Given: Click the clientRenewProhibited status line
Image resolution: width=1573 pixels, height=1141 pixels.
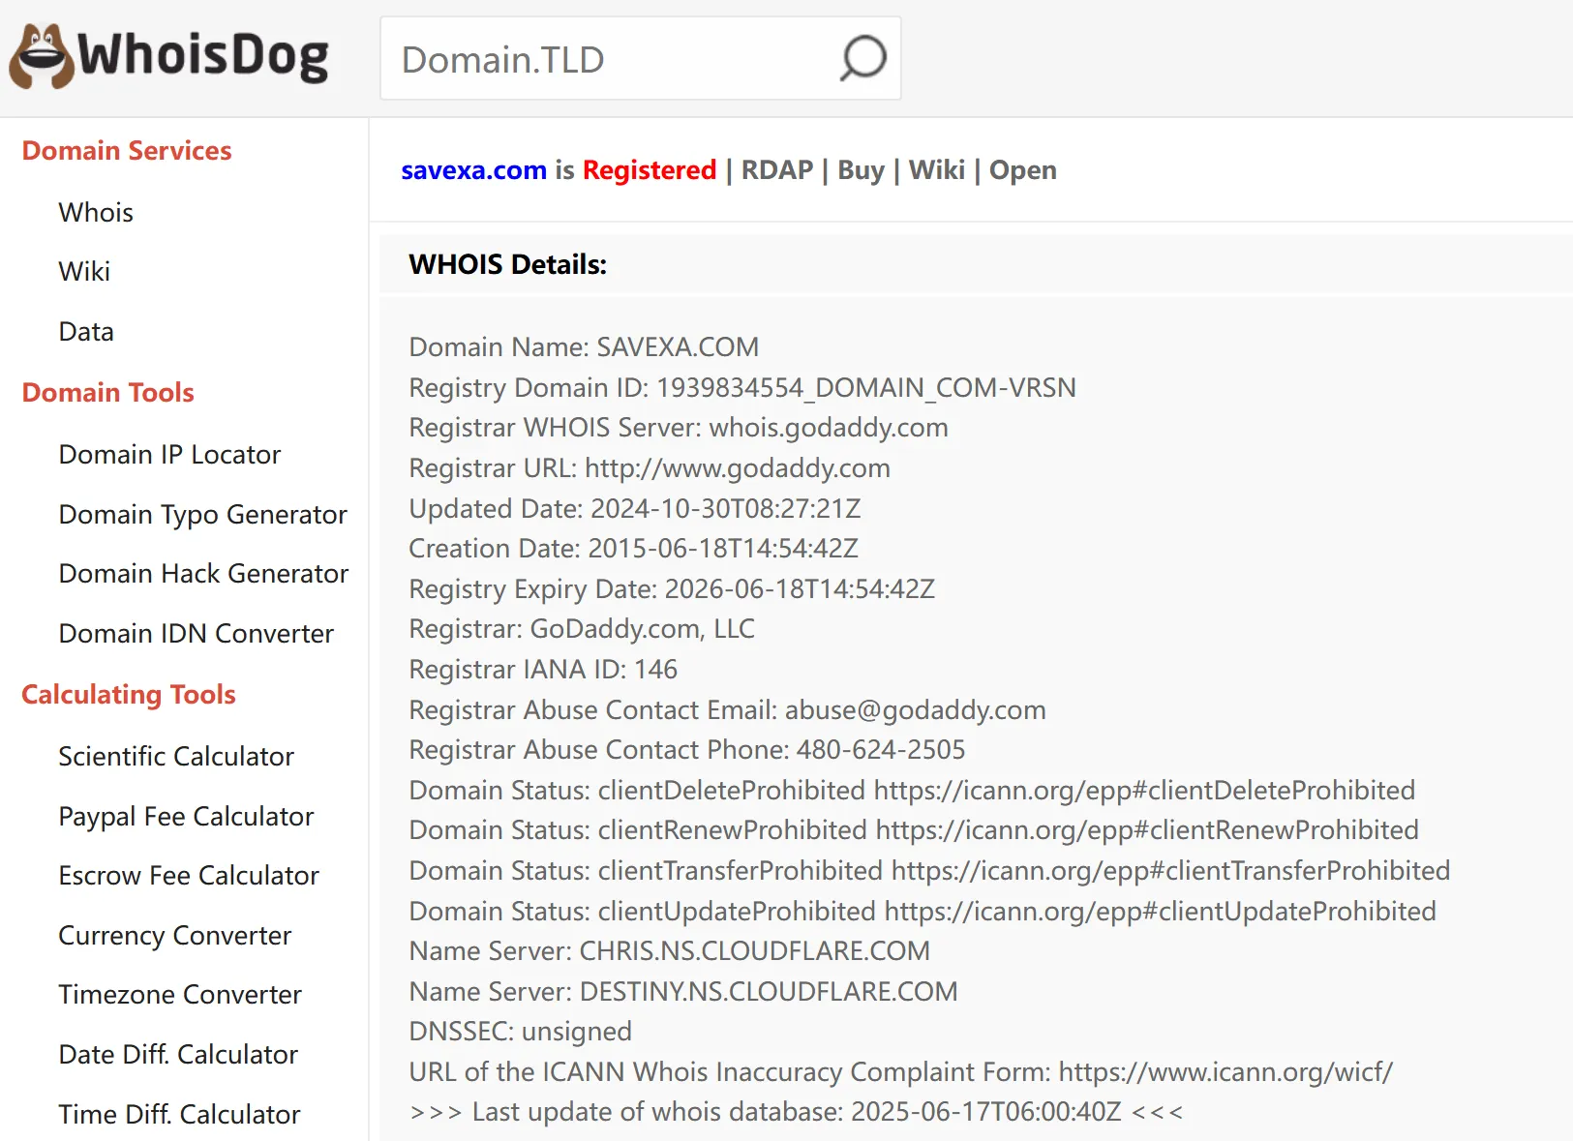Looking at the screenshot, I should [914, 829].
